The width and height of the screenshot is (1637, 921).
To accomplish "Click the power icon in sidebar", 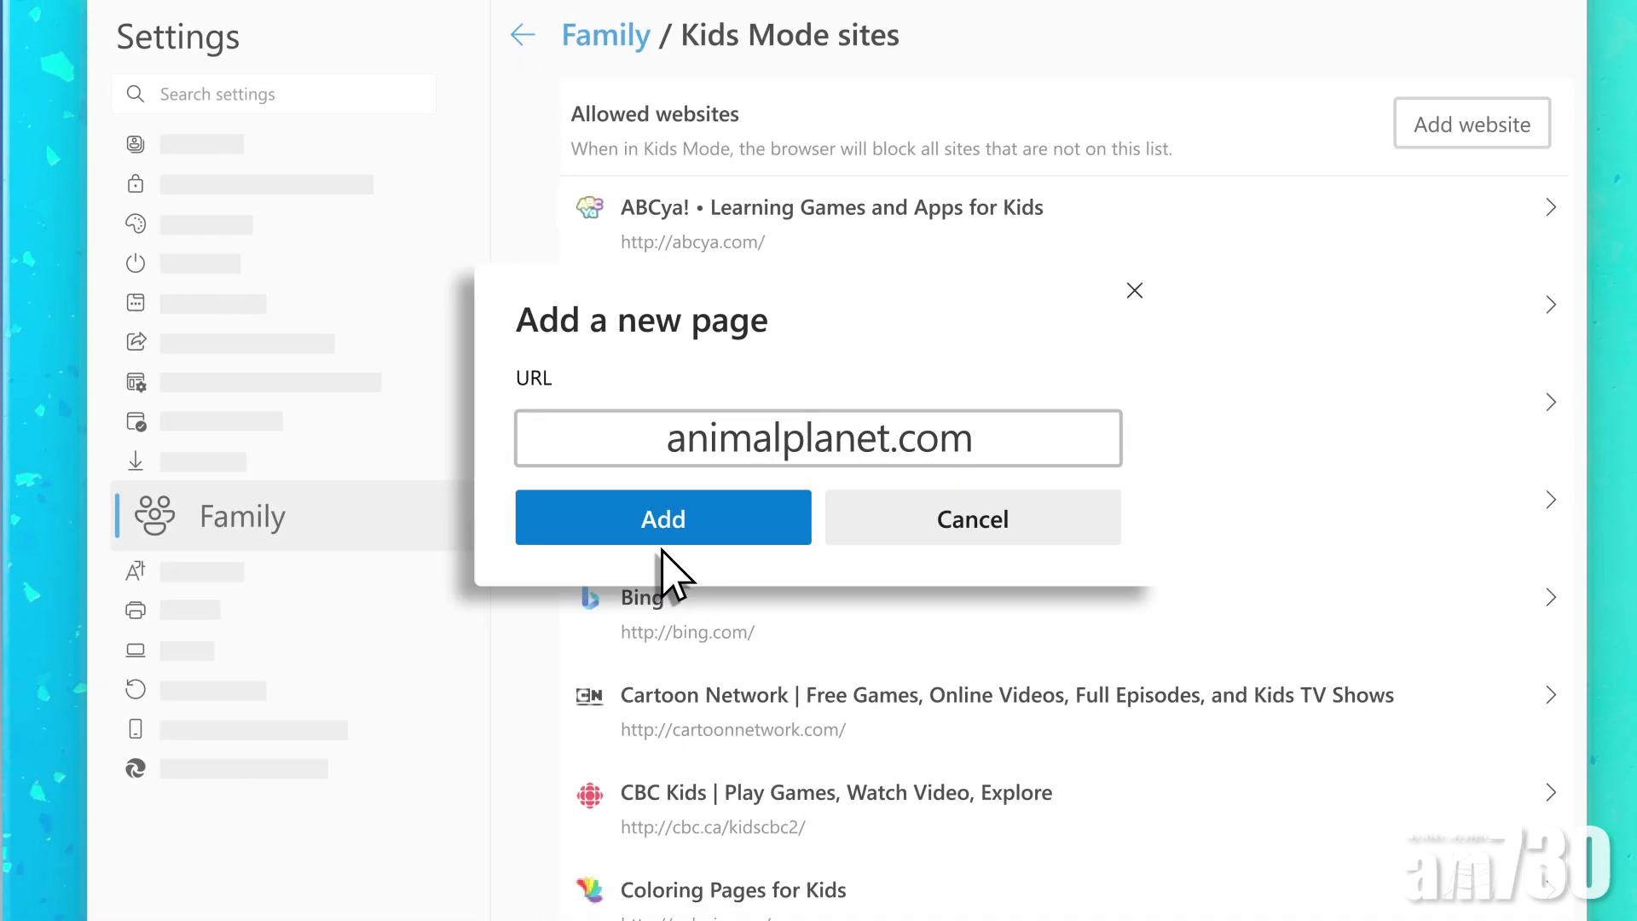I will pos(136,264).
